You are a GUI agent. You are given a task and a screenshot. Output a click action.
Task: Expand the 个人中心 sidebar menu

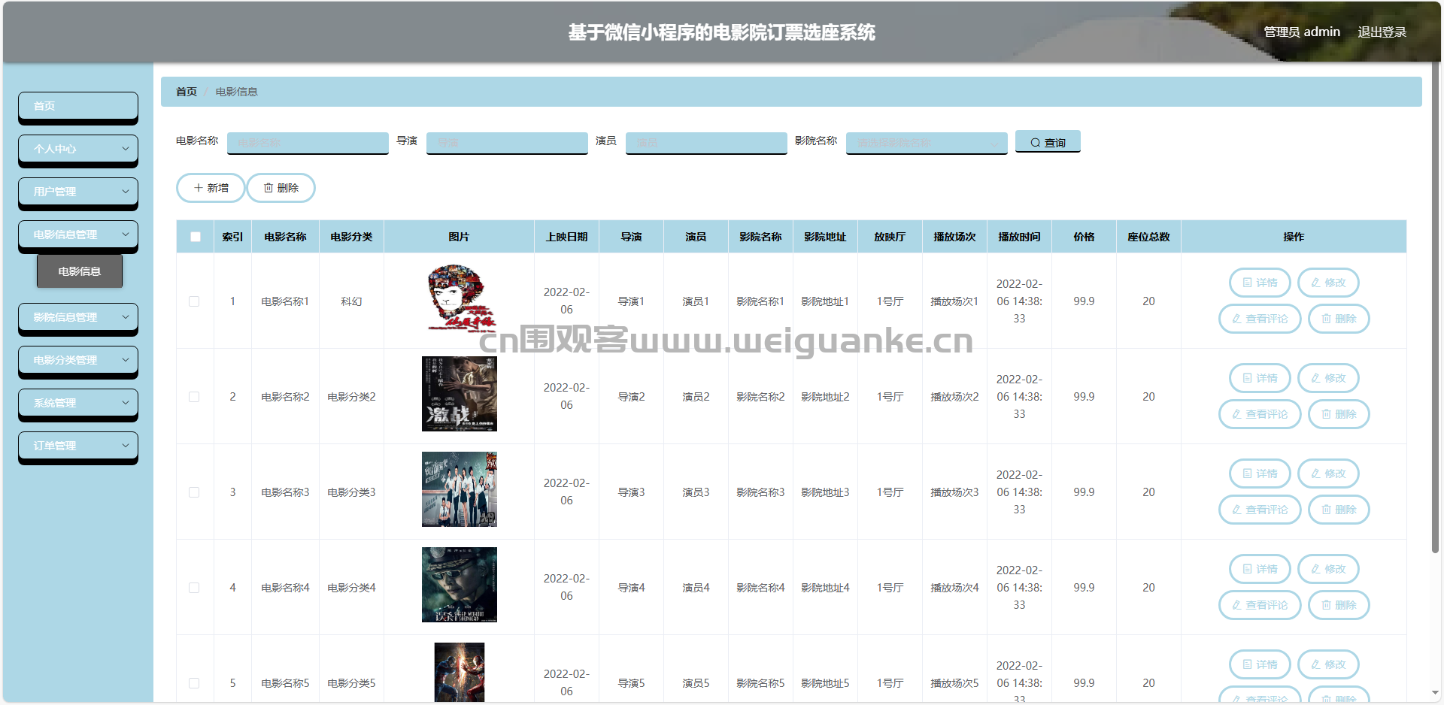click(x=77, y=149)
